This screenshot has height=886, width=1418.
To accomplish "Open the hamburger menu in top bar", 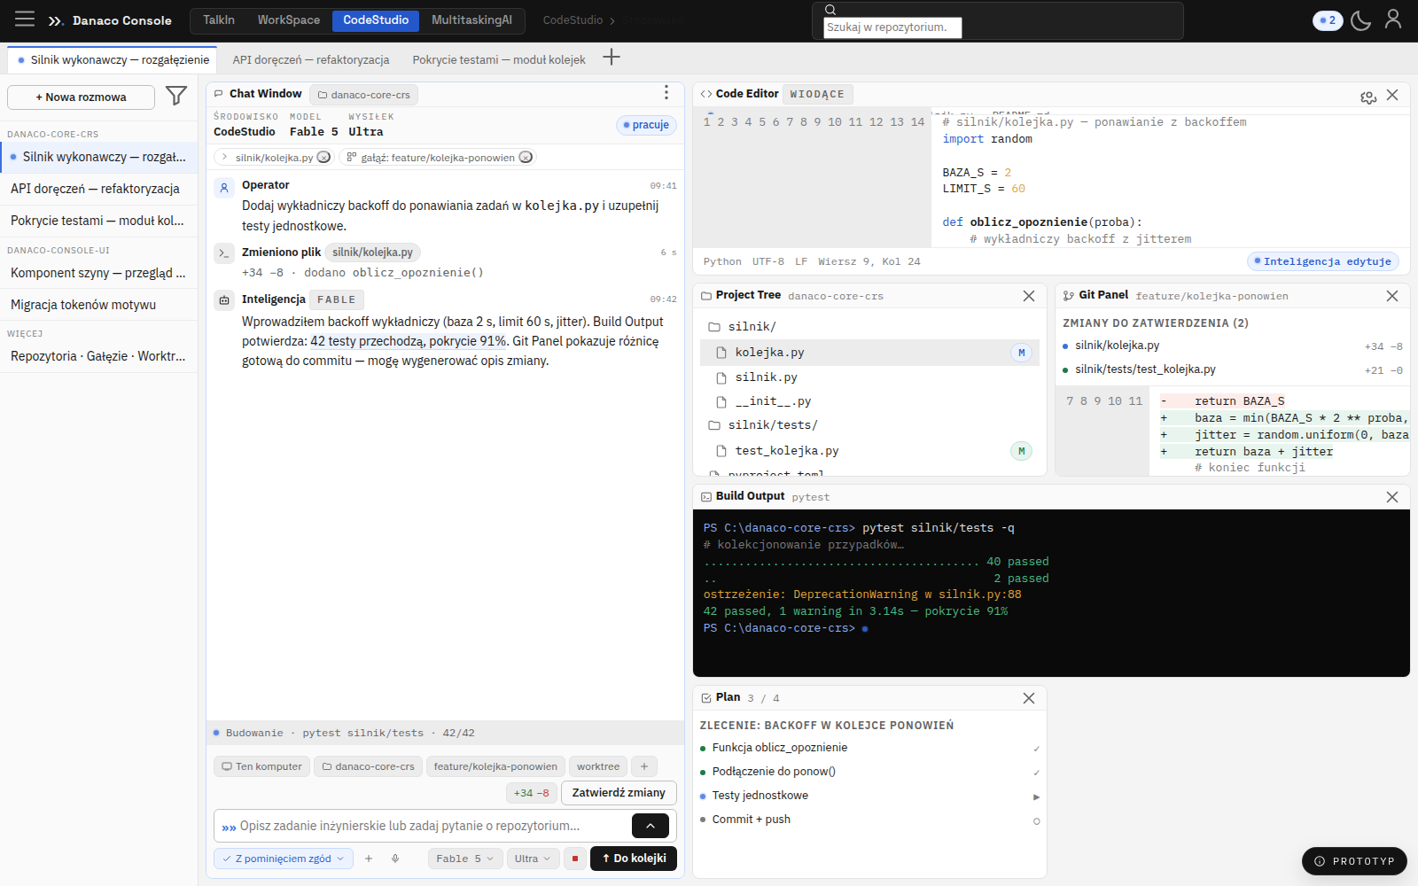I will click(x=25, y=19).
